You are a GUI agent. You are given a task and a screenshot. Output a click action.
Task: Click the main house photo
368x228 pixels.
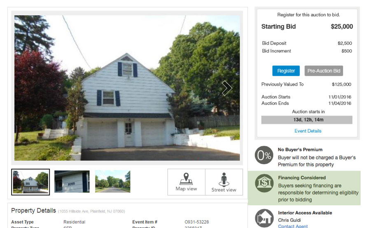coord(127,88)
